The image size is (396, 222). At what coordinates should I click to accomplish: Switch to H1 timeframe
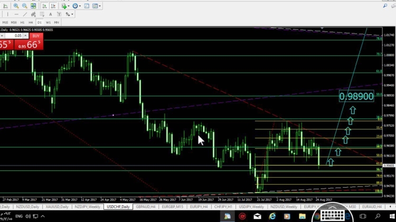pyautogui.click(x=22, y=23)
